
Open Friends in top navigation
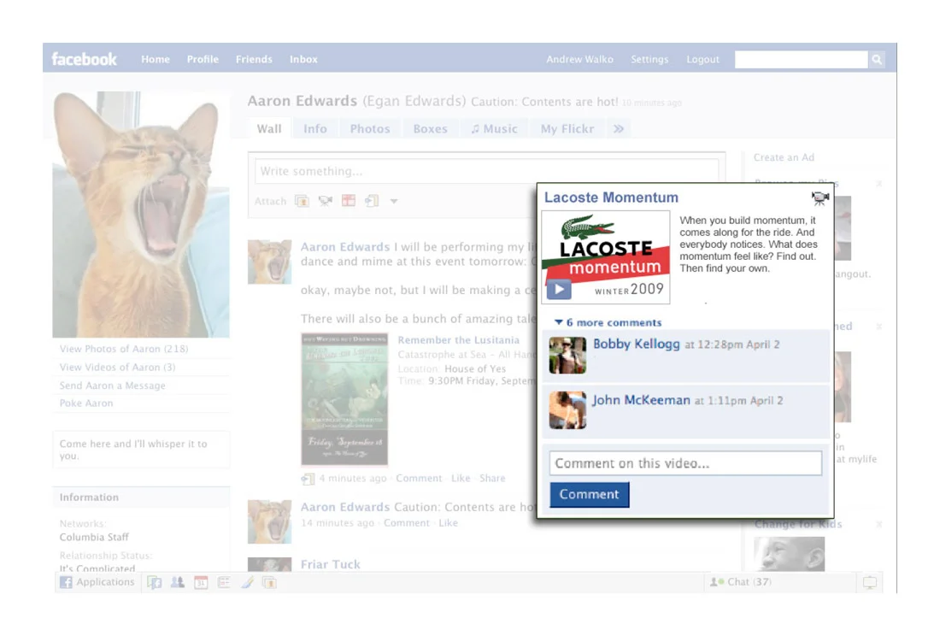coord(254,59)
